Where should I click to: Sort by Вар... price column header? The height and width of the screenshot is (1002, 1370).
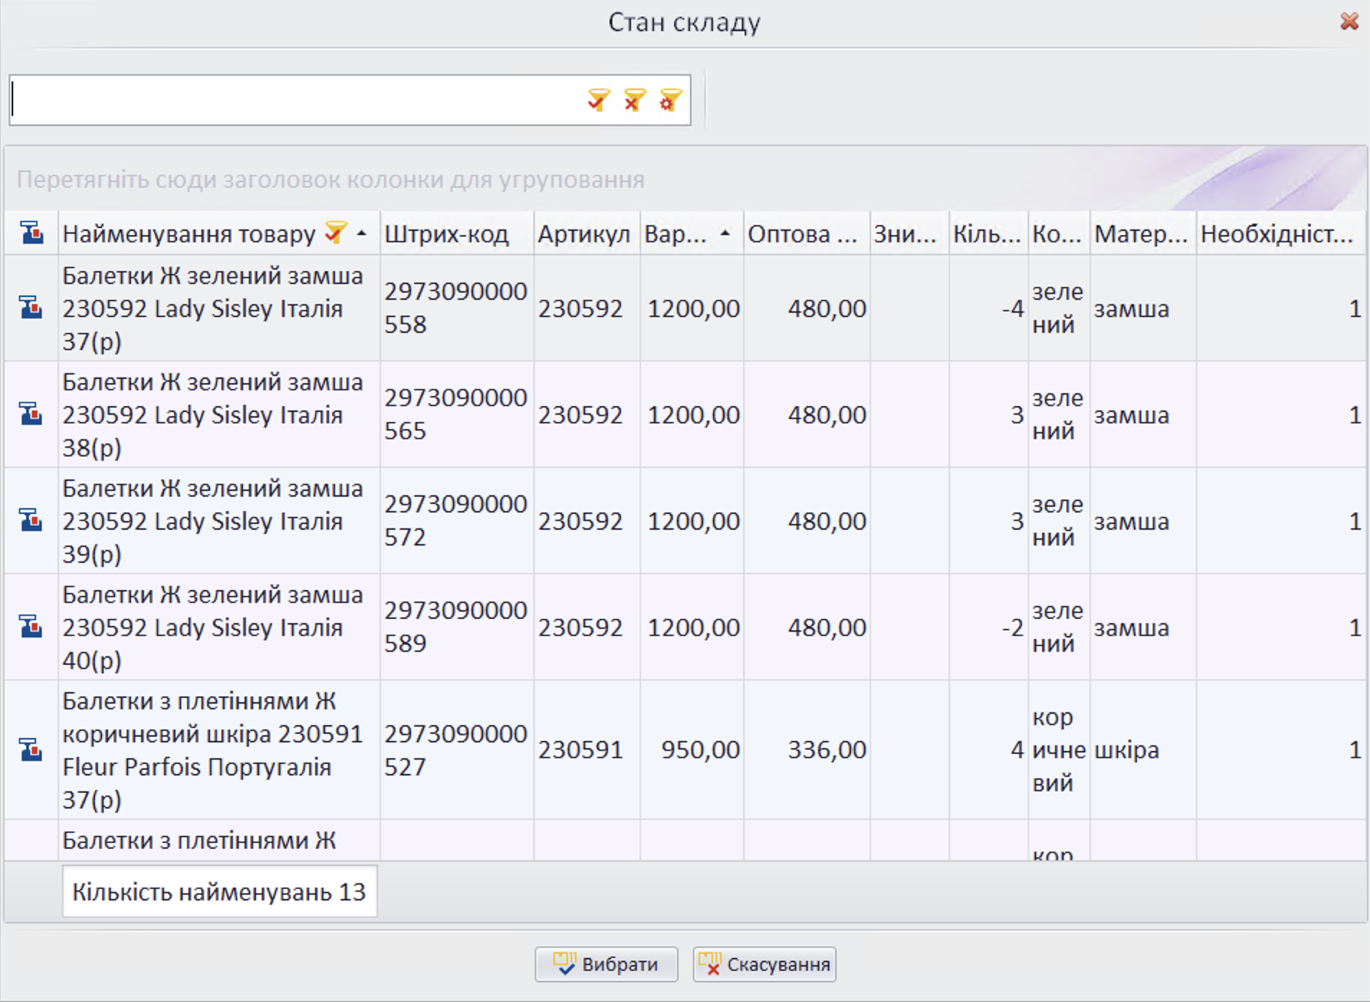[x=676, y=234]
